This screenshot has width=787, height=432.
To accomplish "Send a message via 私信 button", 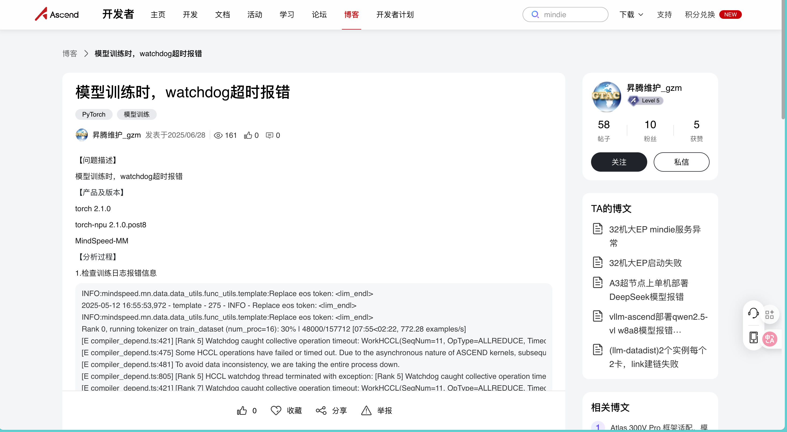I will point(681,162).
